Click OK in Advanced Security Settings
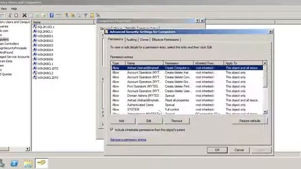Image resolution: width=301 pixels, height=169 pixels. [217, 150]
